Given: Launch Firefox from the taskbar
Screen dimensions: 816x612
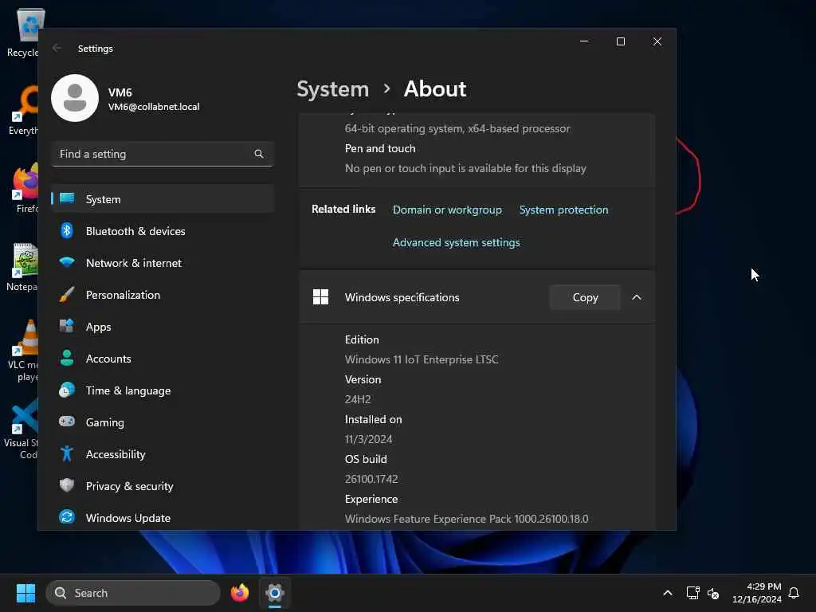Looking at the screenshot, I should (x=239, y=593).
